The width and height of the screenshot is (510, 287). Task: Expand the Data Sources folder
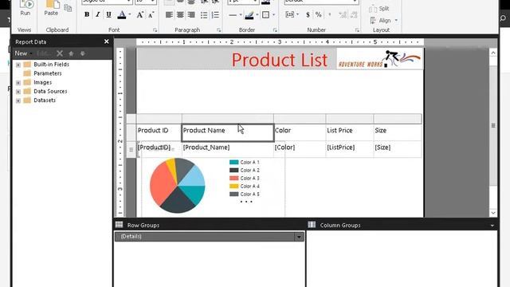click(18, 92)
